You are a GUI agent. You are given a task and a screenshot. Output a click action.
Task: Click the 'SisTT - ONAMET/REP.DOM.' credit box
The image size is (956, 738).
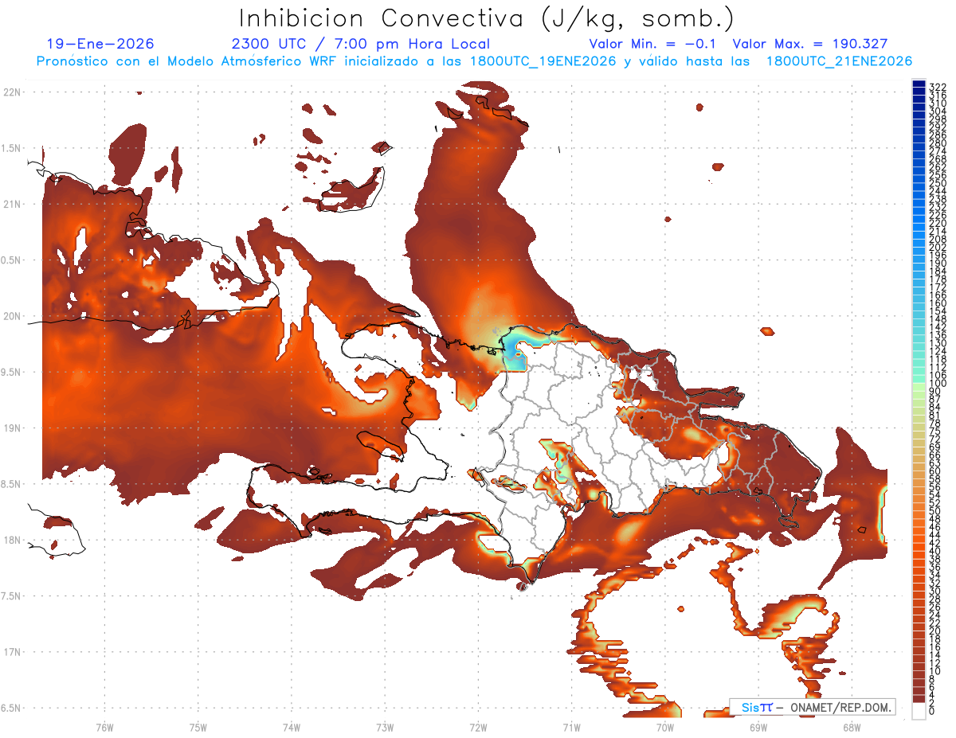pos(813,707)
